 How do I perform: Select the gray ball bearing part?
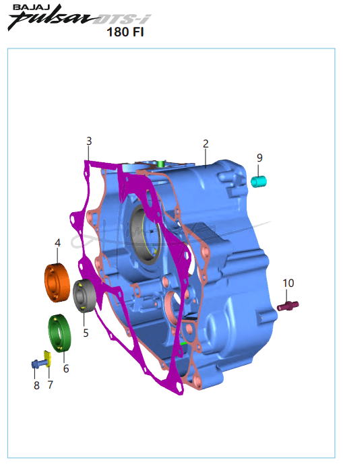(85, 295)
